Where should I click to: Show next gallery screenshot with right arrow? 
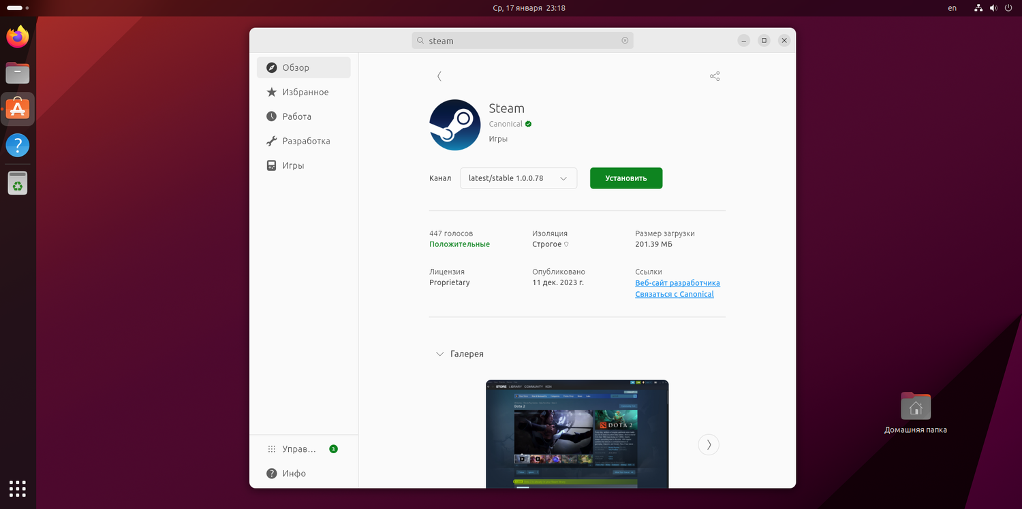point(709,444)
